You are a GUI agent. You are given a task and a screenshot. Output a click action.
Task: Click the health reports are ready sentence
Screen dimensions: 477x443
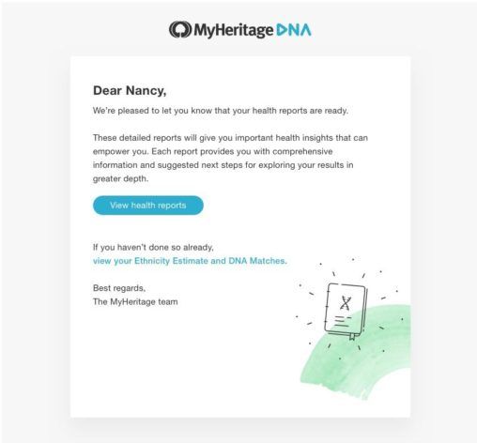click(221, 111)
